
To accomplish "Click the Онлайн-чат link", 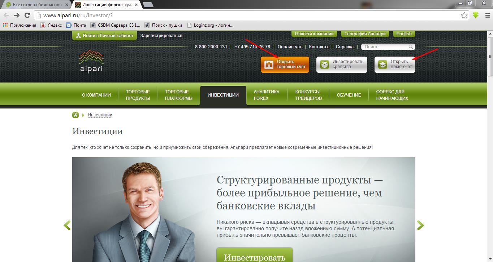I will coord(289,47).
